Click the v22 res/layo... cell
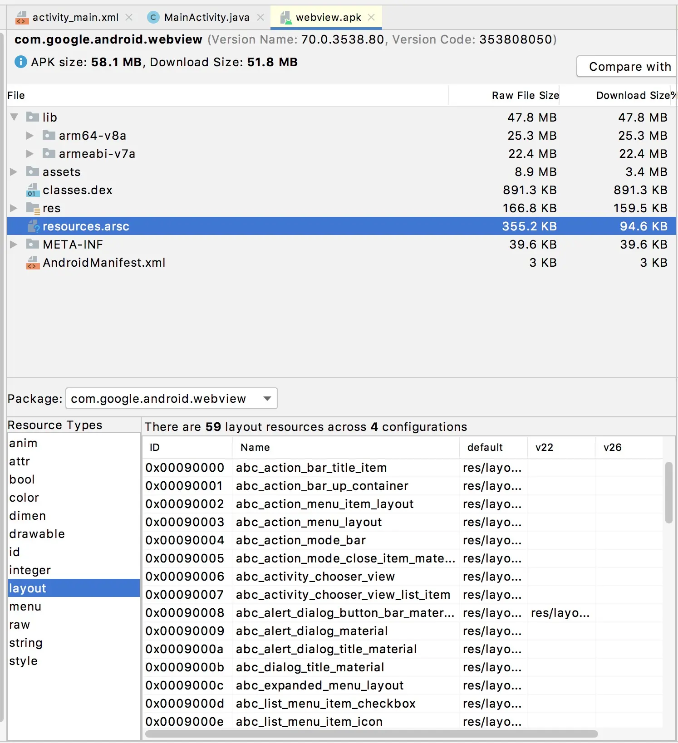Image resolution: width=678 pixels, height=743 pixels. (x=561, y=613)
